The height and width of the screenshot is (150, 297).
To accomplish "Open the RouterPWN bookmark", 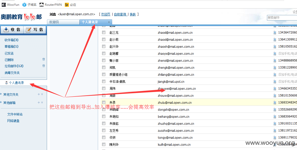I will [51, 5].
